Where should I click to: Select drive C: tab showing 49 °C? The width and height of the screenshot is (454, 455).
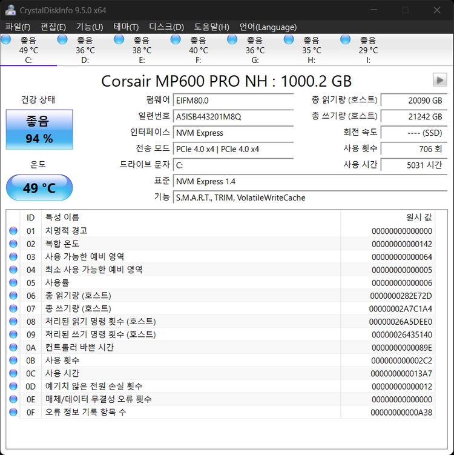pos(28,50)
